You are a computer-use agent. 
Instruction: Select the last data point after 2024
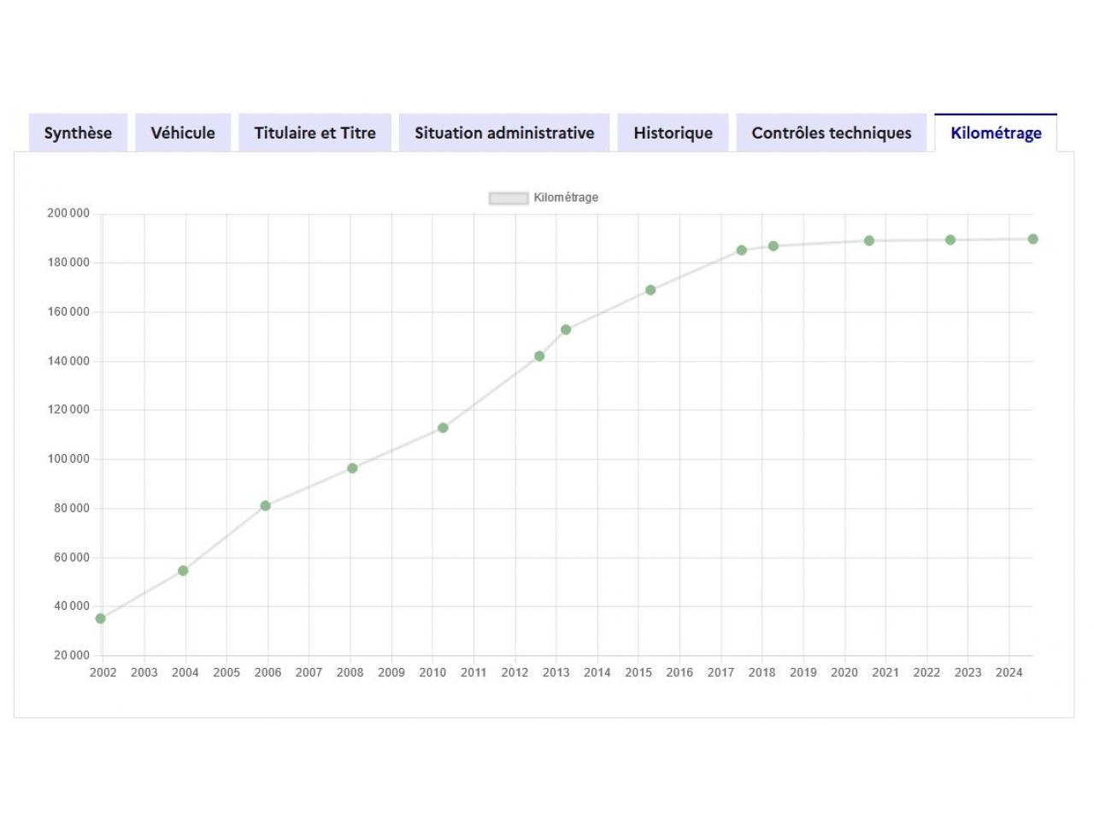(1033, 239)
